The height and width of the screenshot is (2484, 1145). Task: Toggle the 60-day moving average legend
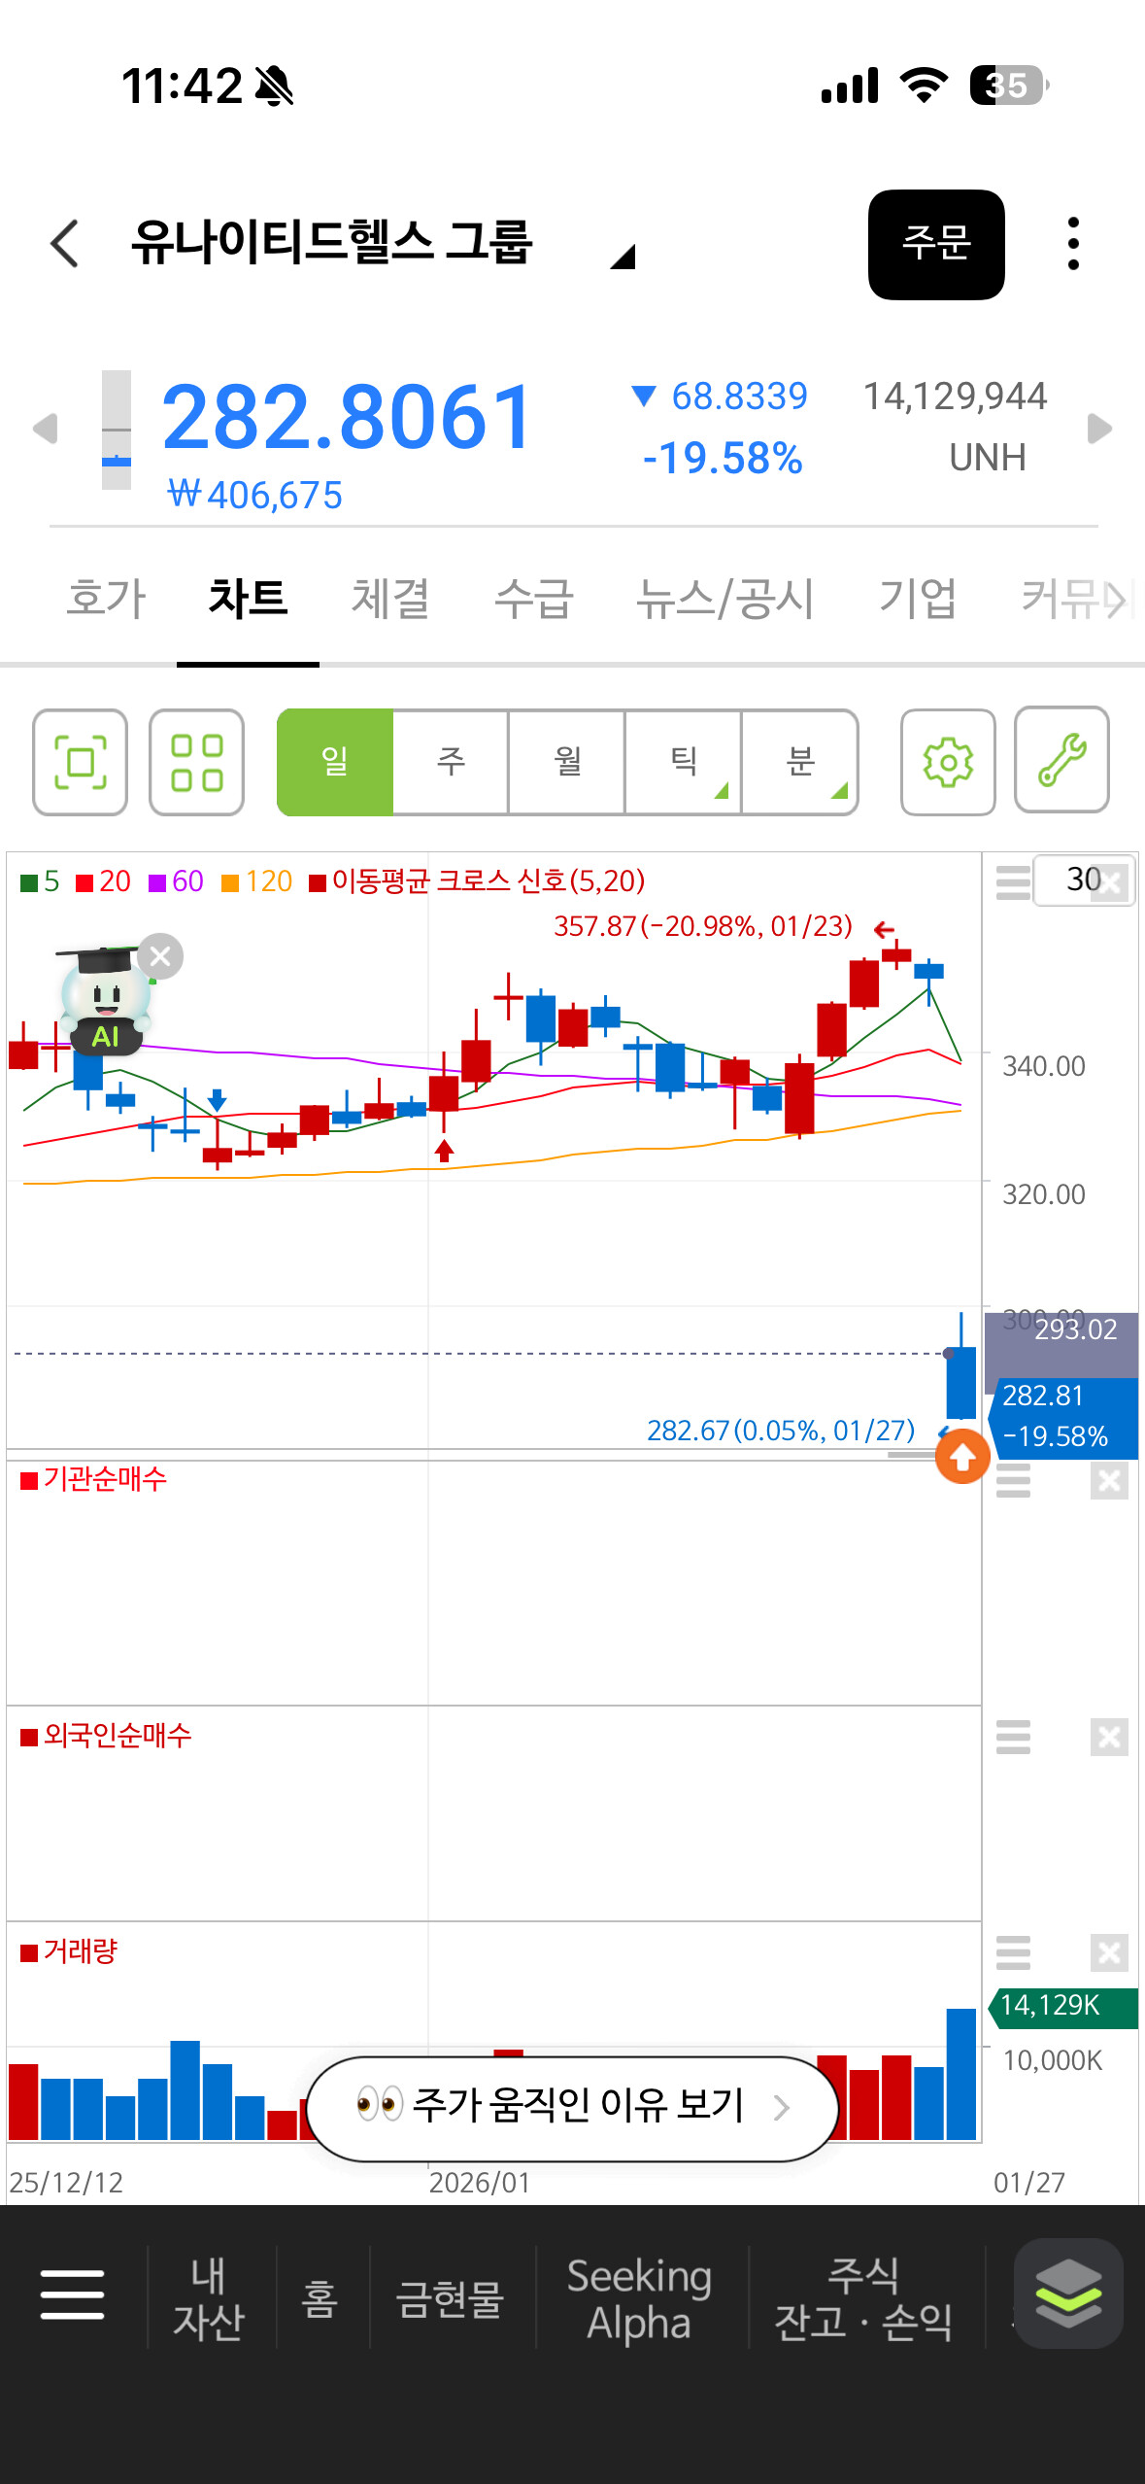(x=176, y=881)
